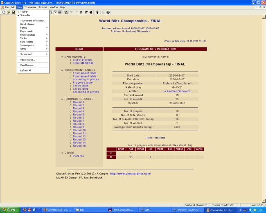Click the IA Andrzej Filipowicz arbiter link in table

coord(177,91)
